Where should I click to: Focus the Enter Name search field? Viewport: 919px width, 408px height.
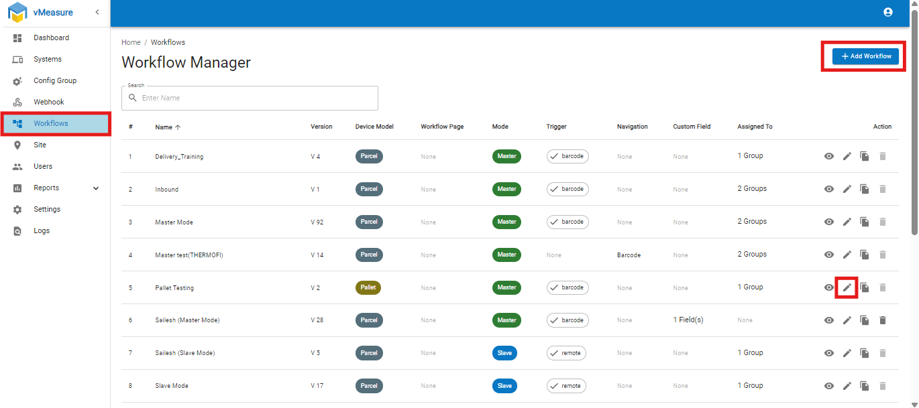point(250,98)
